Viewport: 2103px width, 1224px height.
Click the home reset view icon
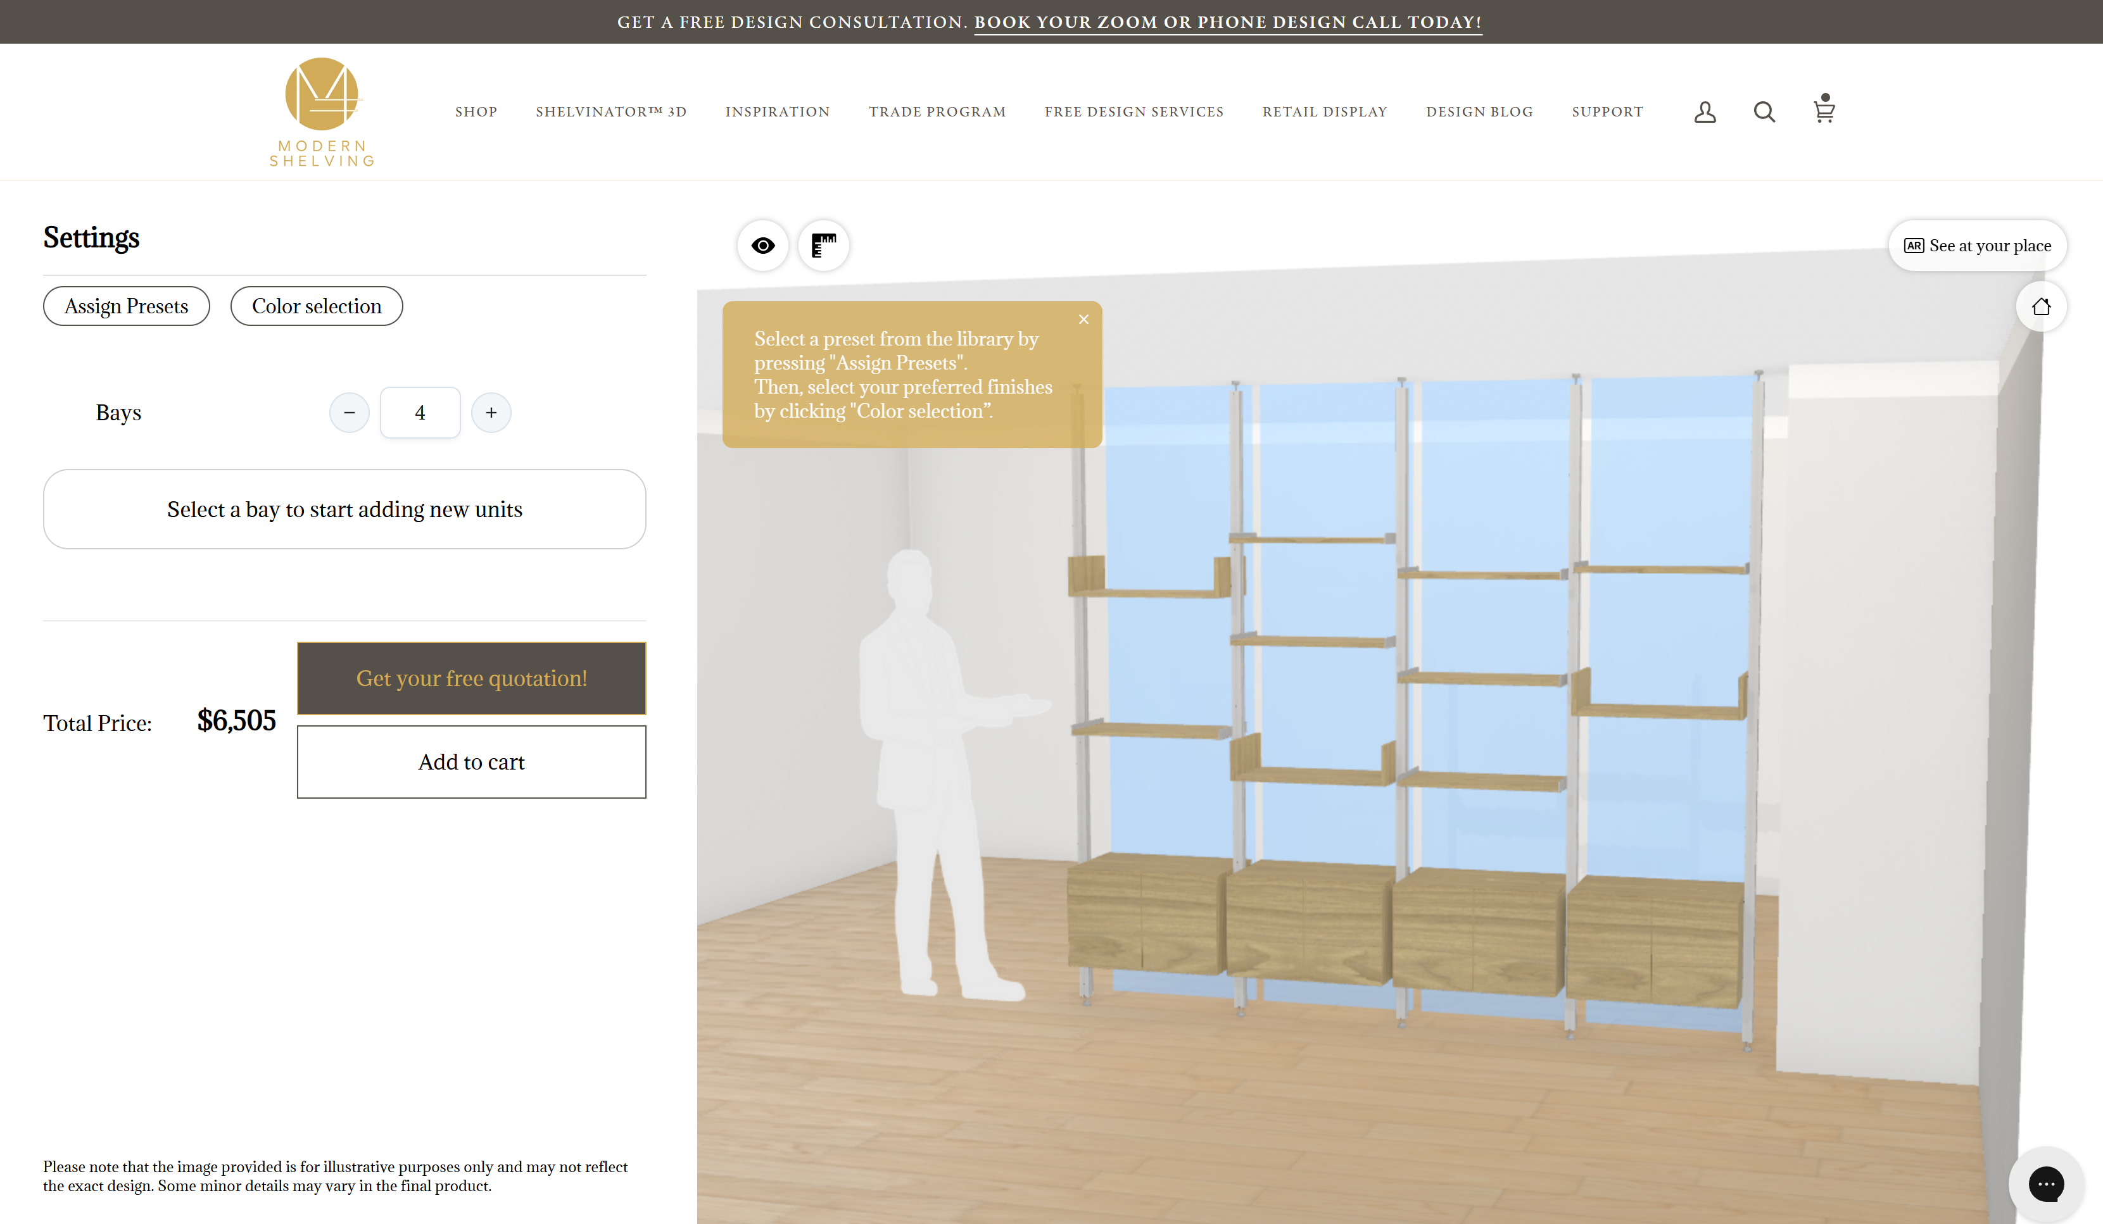tap(2040, 307)
